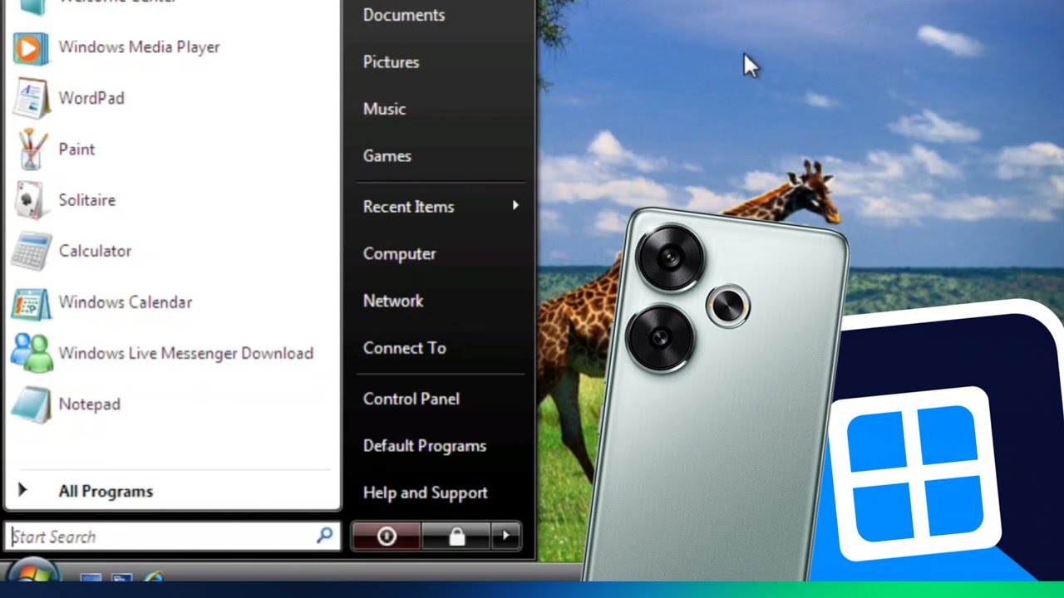Launch Windows Media Player text entry
Image resolution: width=1064 pixels, height=598 pixels.
click(140, 47)
